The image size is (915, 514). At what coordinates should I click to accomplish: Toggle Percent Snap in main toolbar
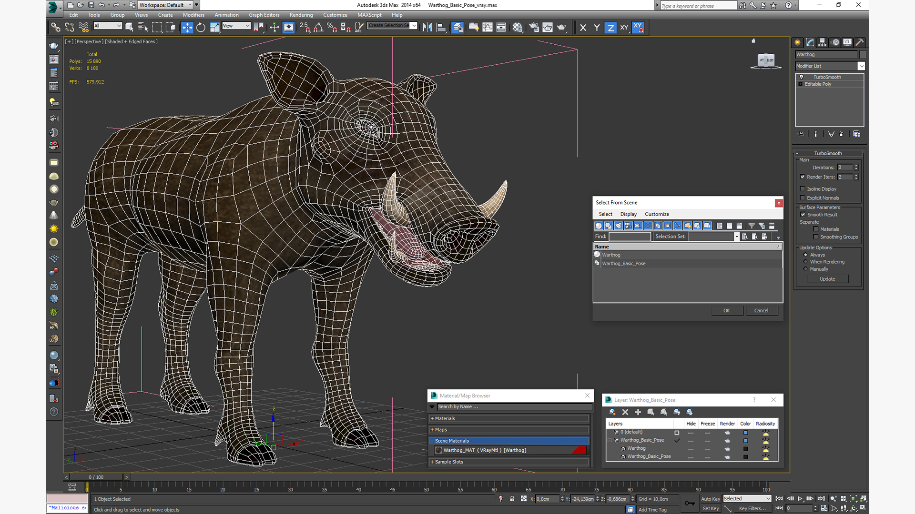click(x=332, y=28)
